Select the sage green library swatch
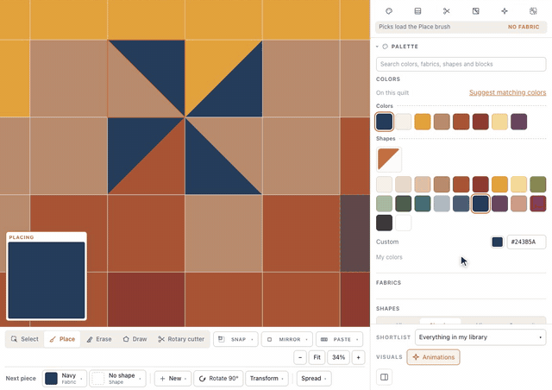 point(384,204)
